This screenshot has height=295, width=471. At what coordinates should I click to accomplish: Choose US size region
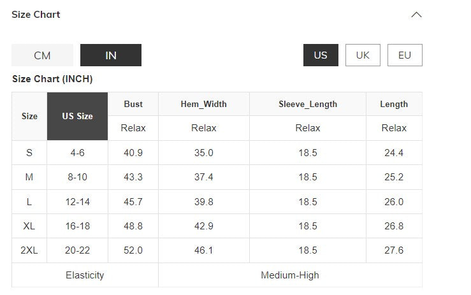click(321, 55)
